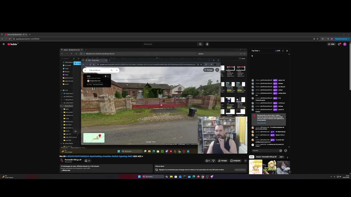
Task: Open more actions menu under video
Action: pyautogui.click(x=245, y=161)
